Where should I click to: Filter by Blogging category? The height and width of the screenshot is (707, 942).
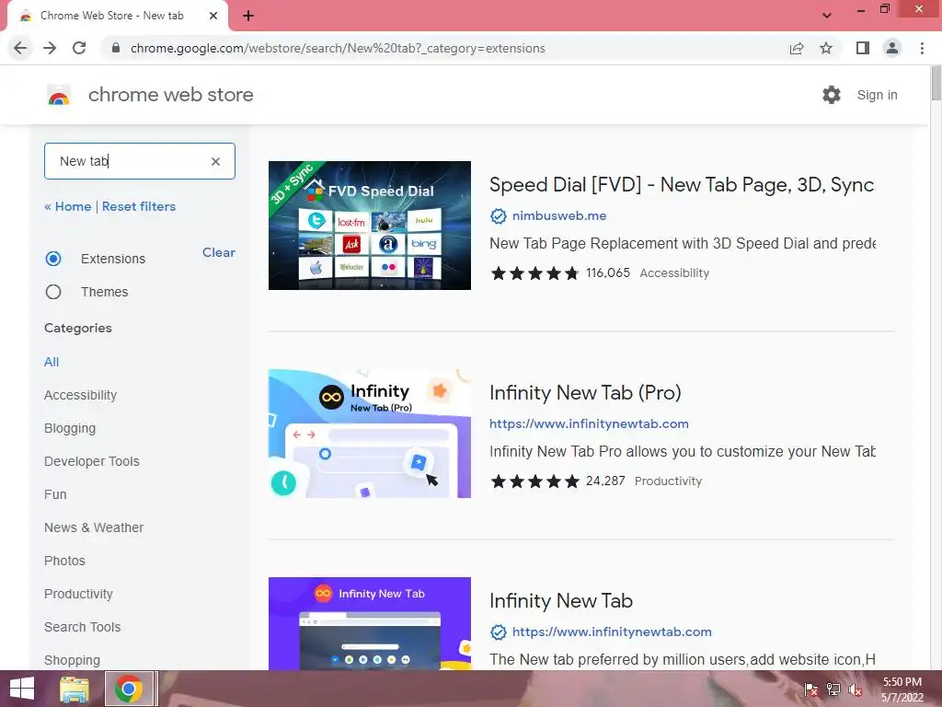pos(70,428)
